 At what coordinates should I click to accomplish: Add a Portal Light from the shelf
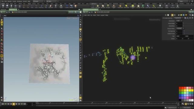[x=154, y=6]
